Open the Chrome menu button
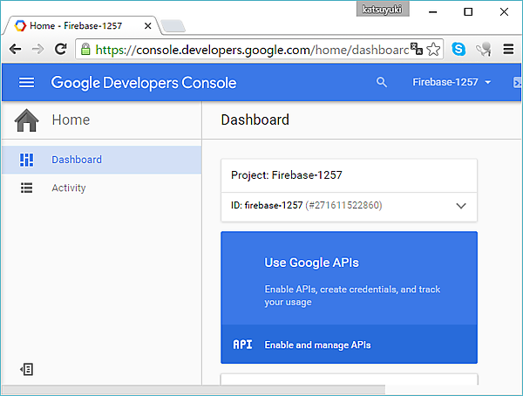523x396 pixels. [508, 50]
